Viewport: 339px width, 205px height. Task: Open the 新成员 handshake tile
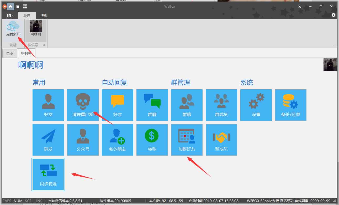pyautogui.click(x=221, y=140)
